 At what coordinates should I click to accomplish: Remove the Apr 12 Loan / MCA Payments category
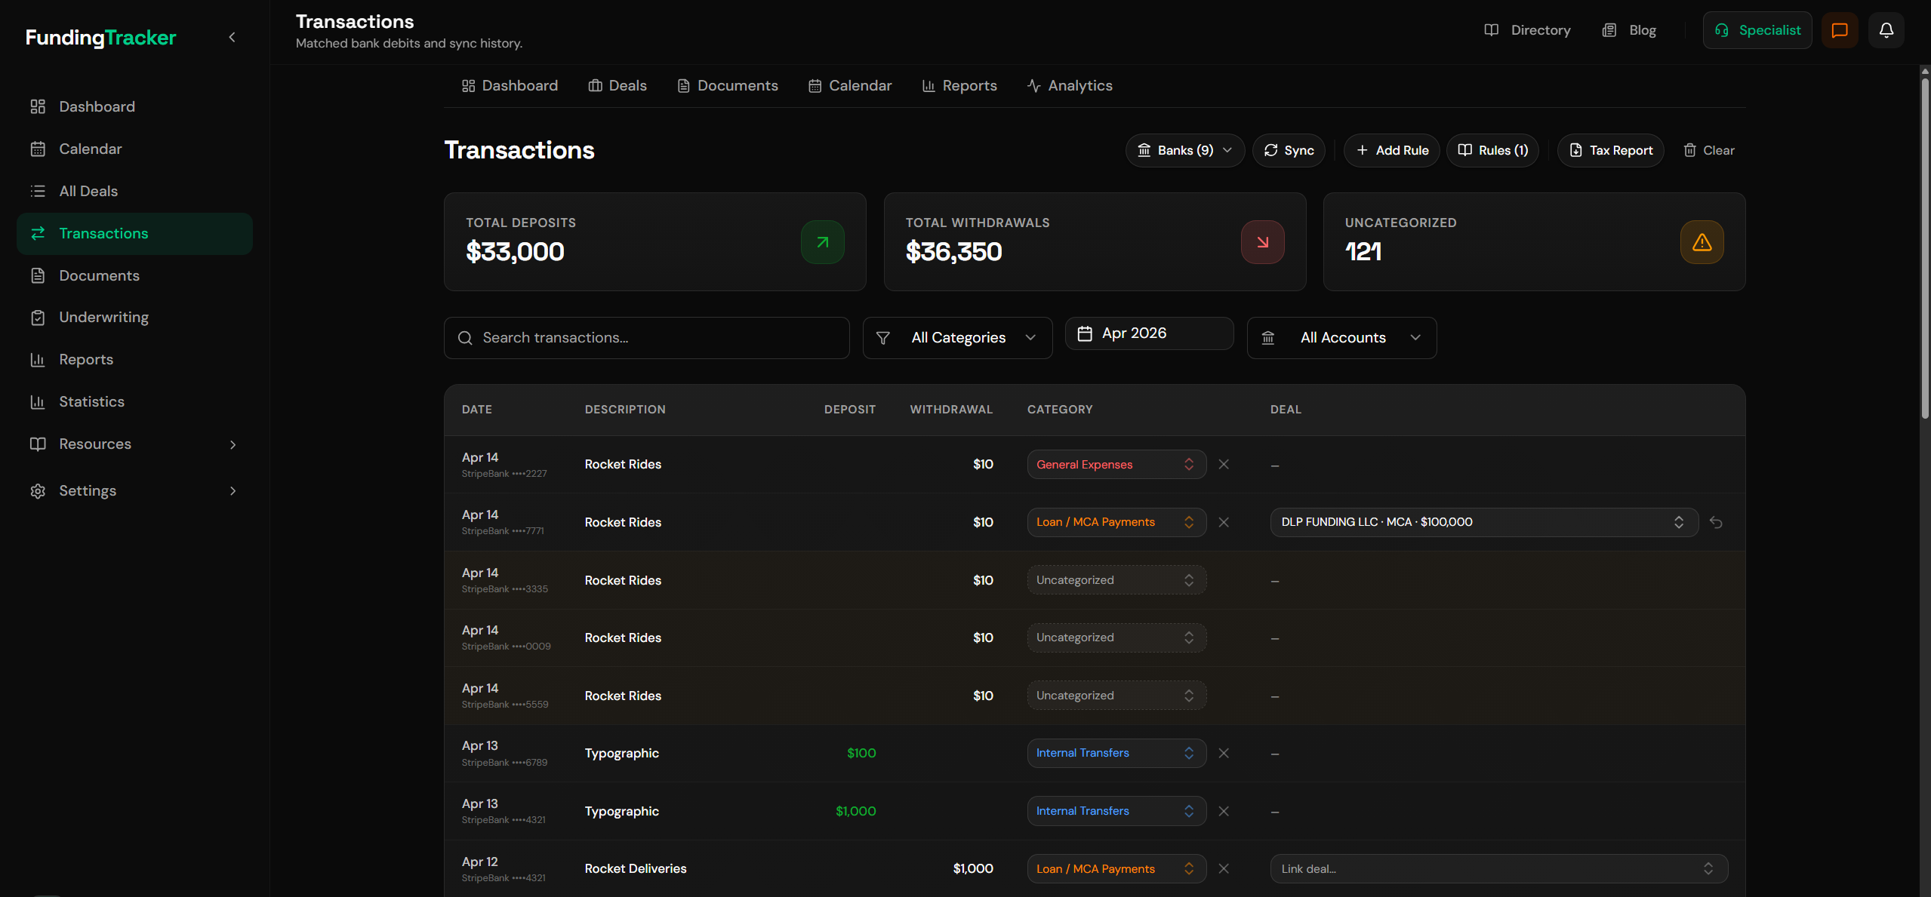(1224, 869)
